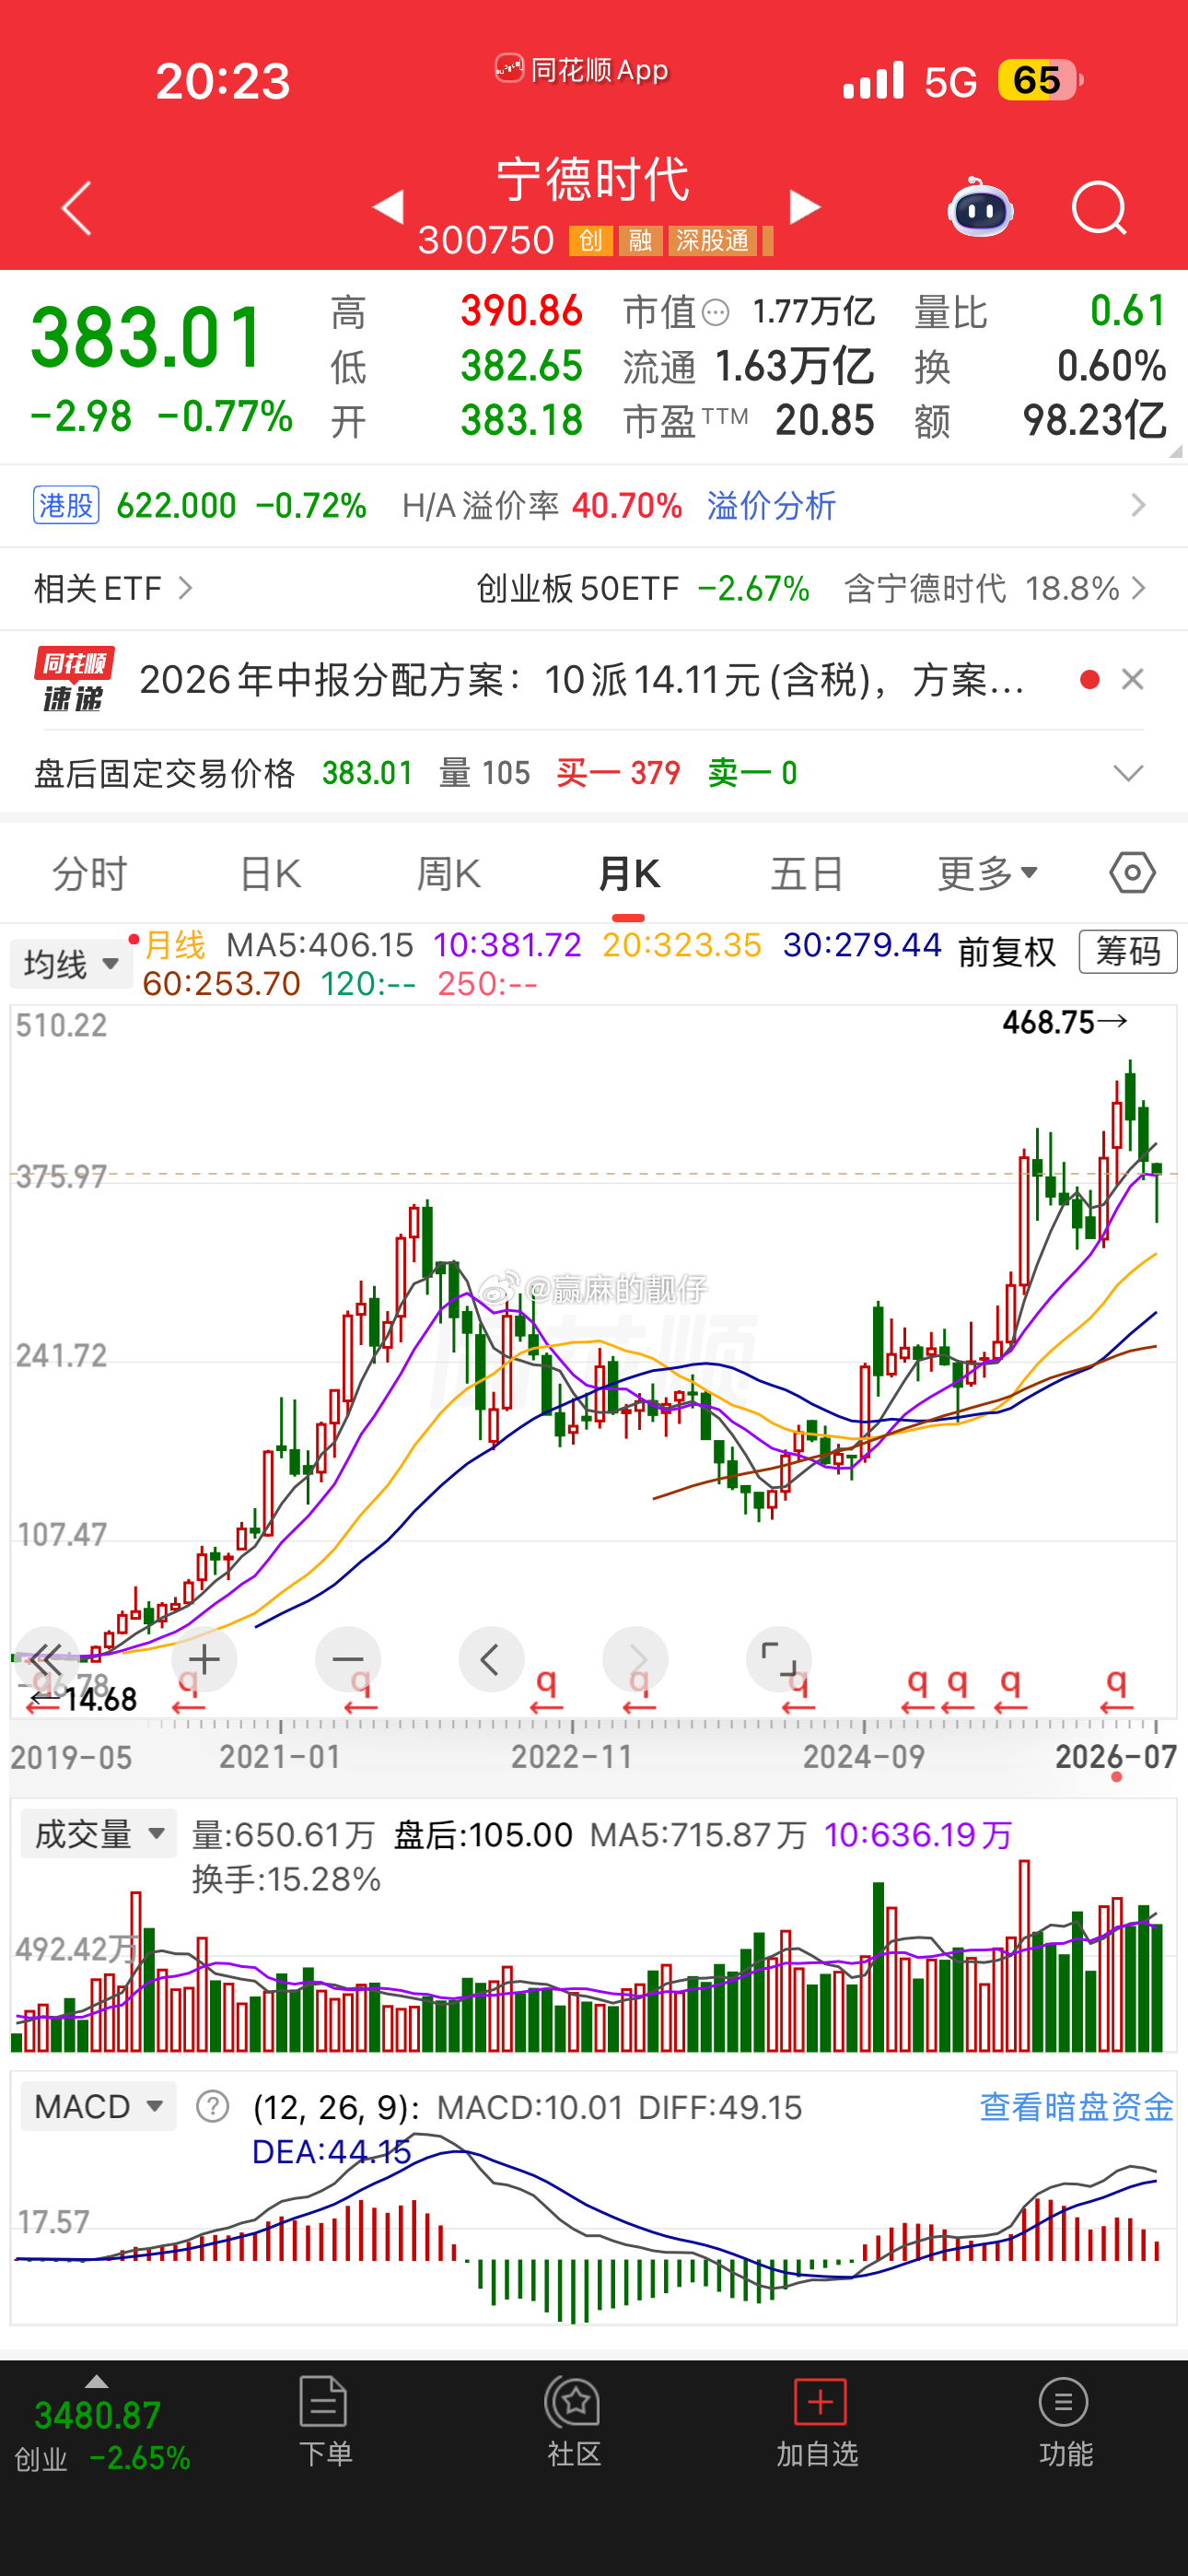Tap the battery indicator showing 65
This screenshot has height=2576, width=1188.
(x=1040, y=80)
